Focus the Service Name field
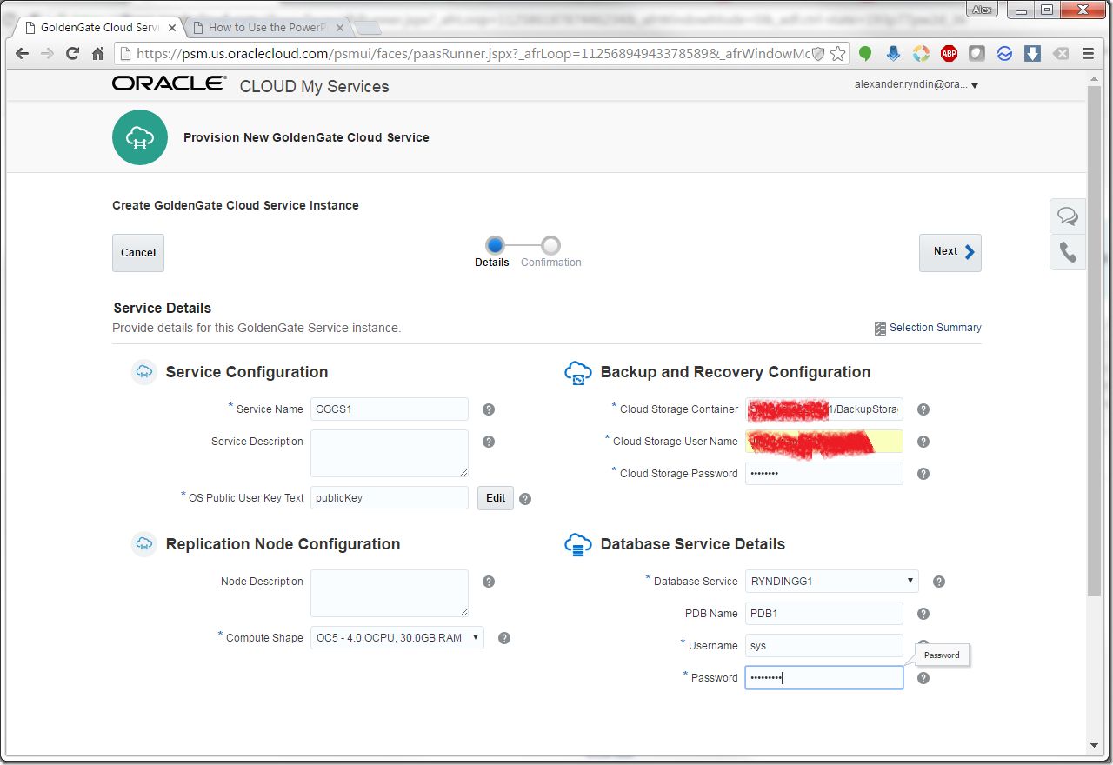 coord(390,409)
